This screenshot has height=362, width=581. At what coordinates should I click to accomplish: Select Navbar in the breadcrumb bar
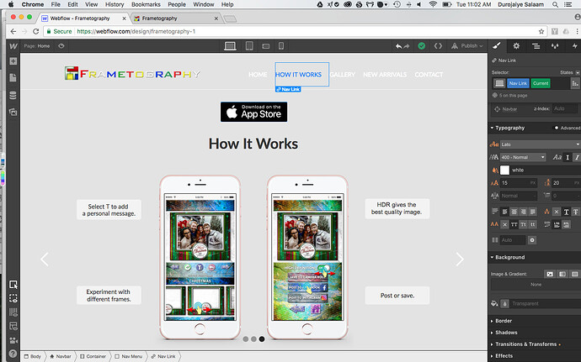click(61, 356)
